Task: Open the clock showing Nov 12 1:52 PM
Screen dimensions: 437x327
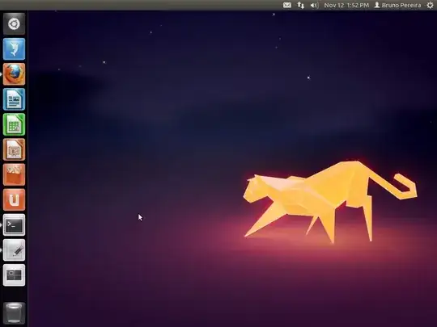Action: (346, 6)
